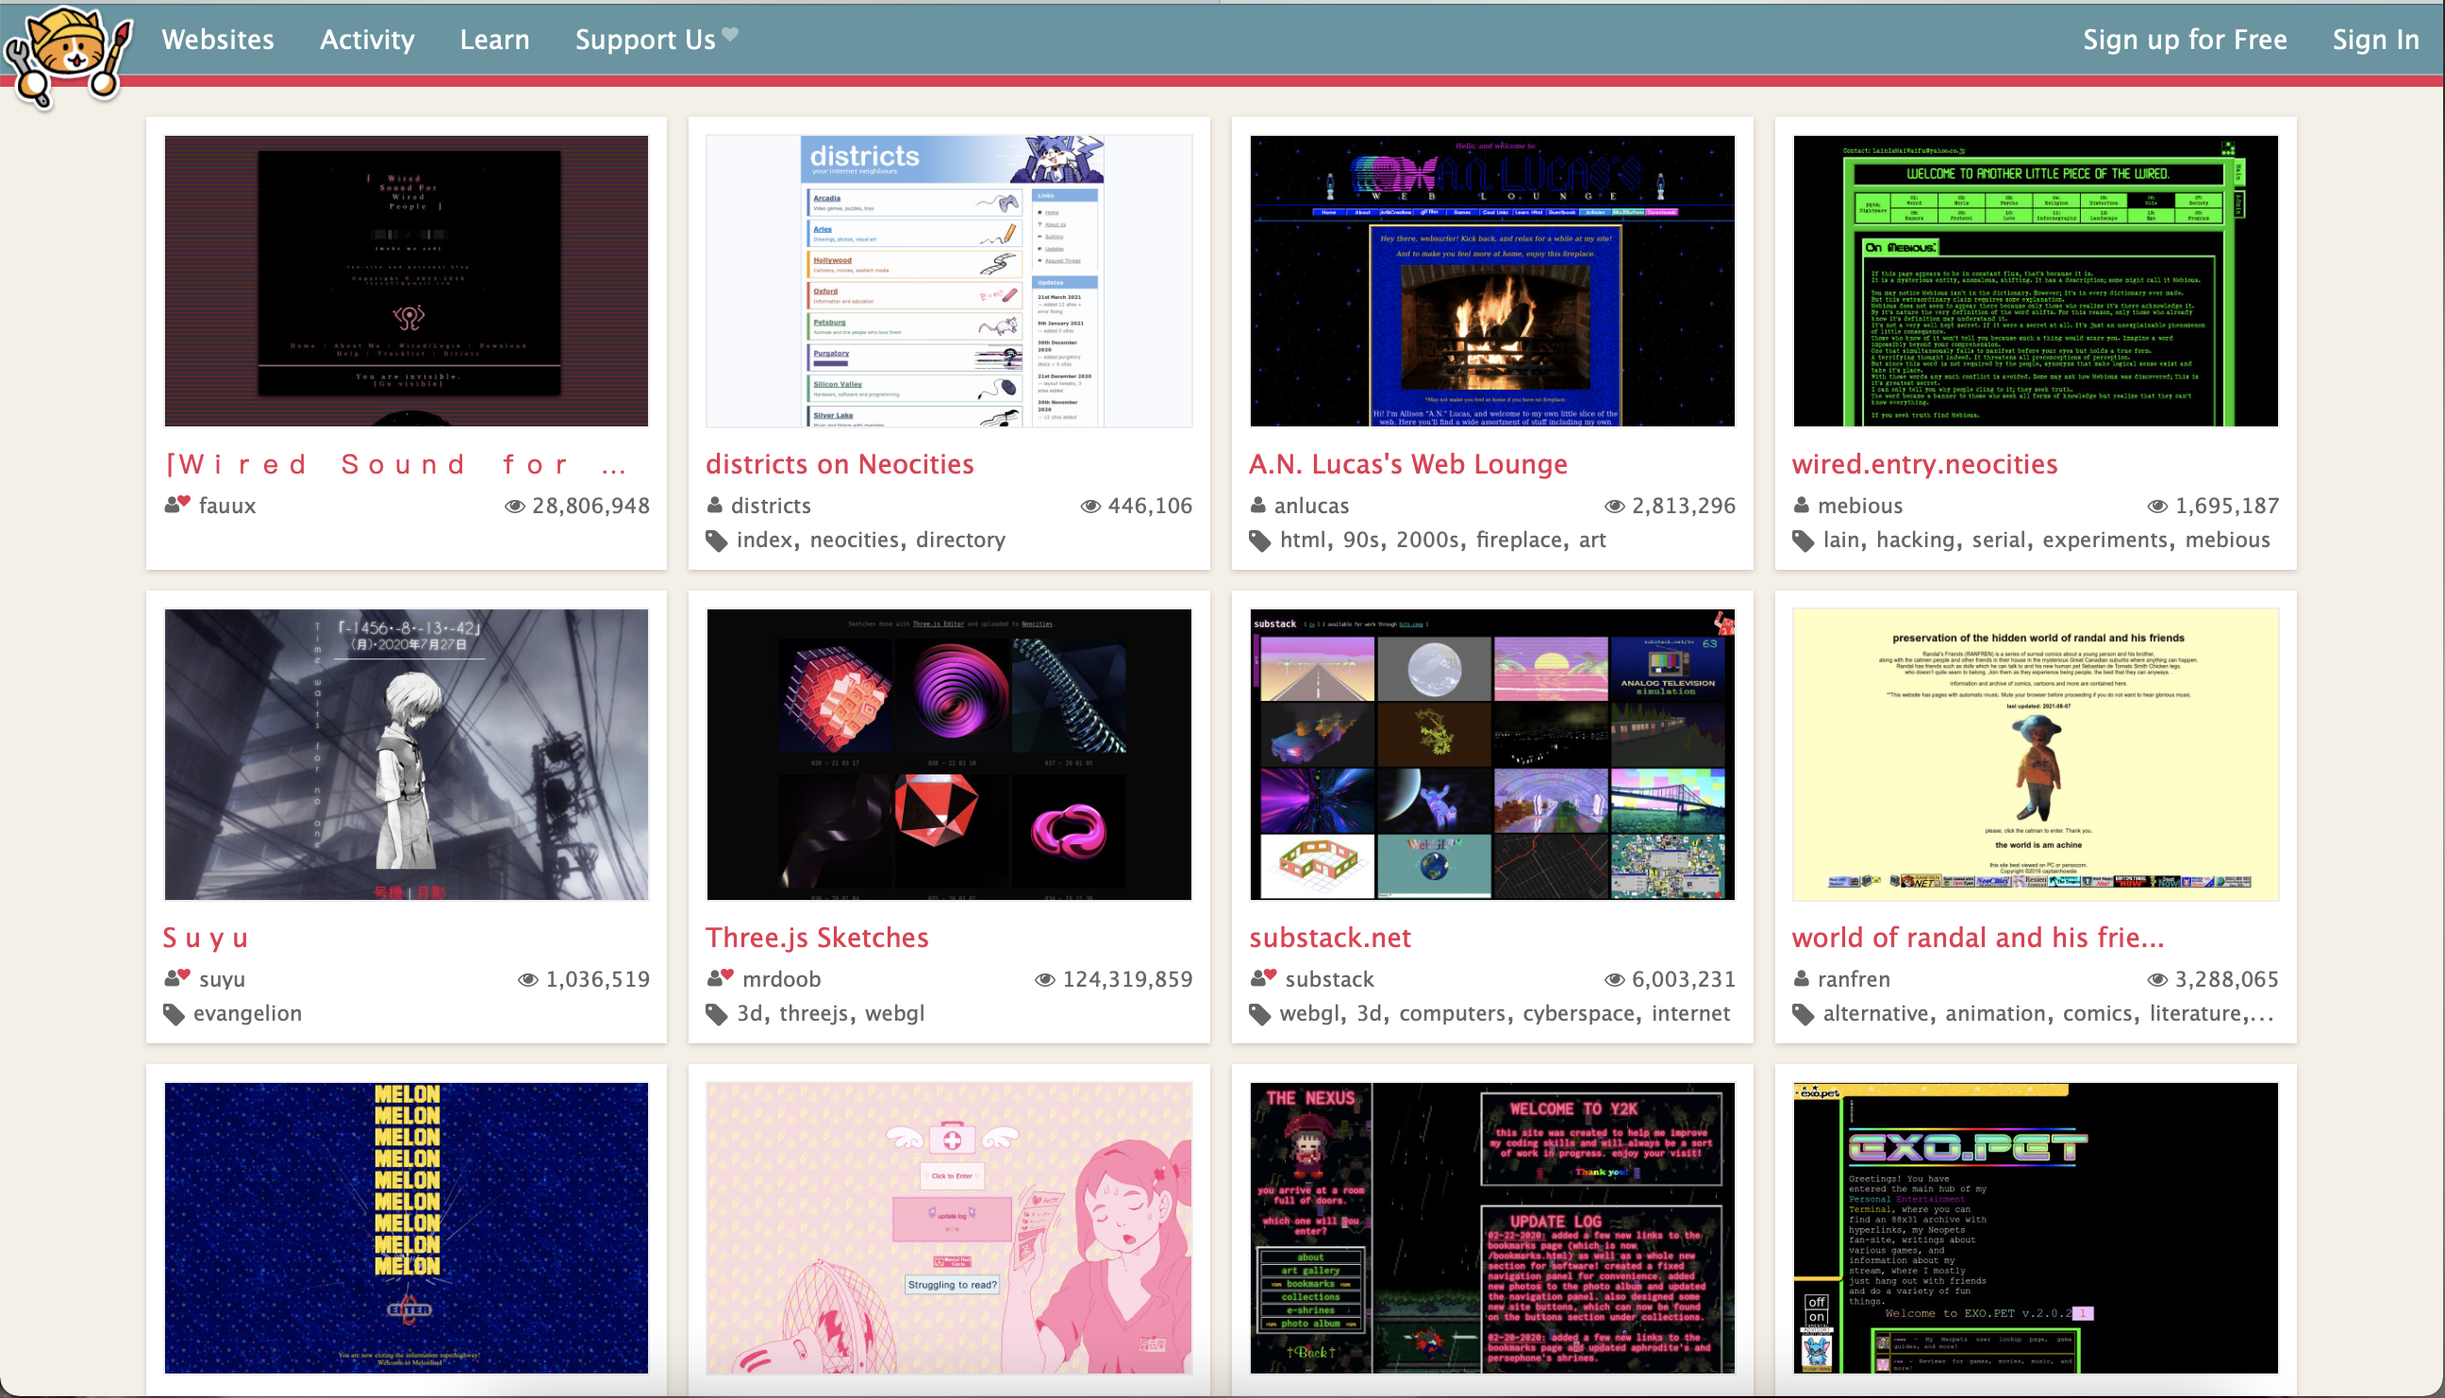Open the EXO.PET site thumbnail

[2035, 1228]
